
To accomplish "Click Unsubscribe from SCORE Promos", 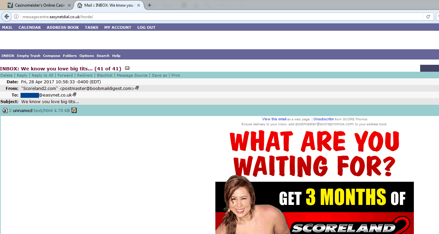I will (324, 119).
